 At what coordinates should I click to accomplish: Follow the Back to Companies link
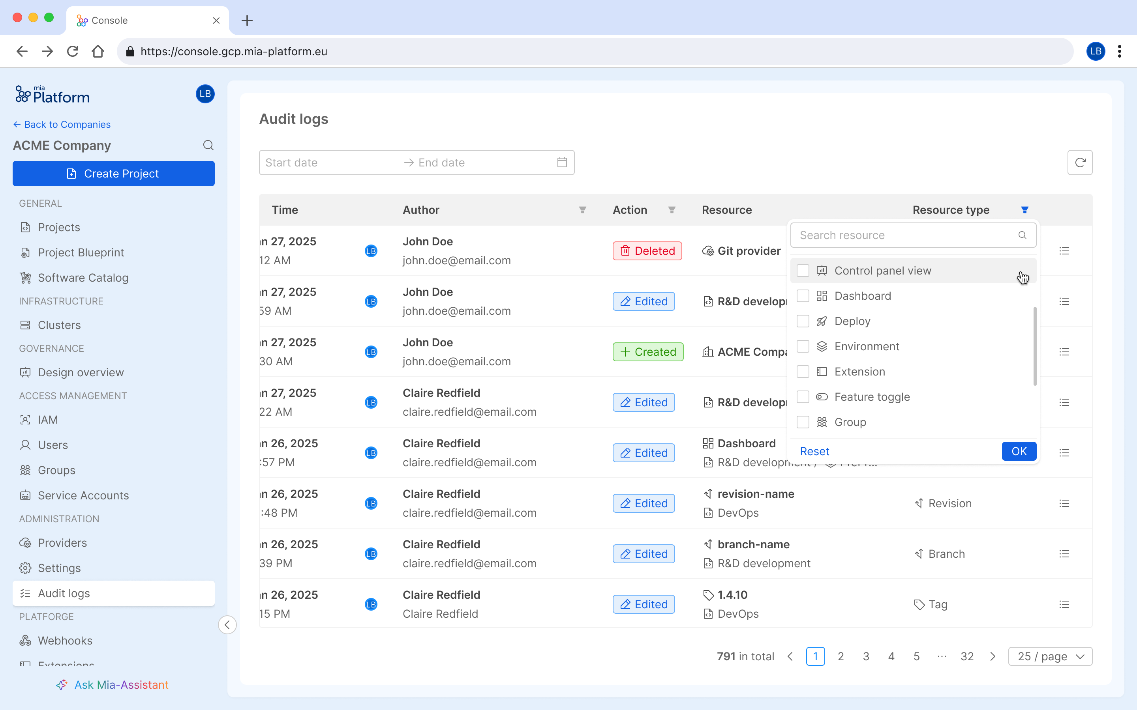coord(62,124)
